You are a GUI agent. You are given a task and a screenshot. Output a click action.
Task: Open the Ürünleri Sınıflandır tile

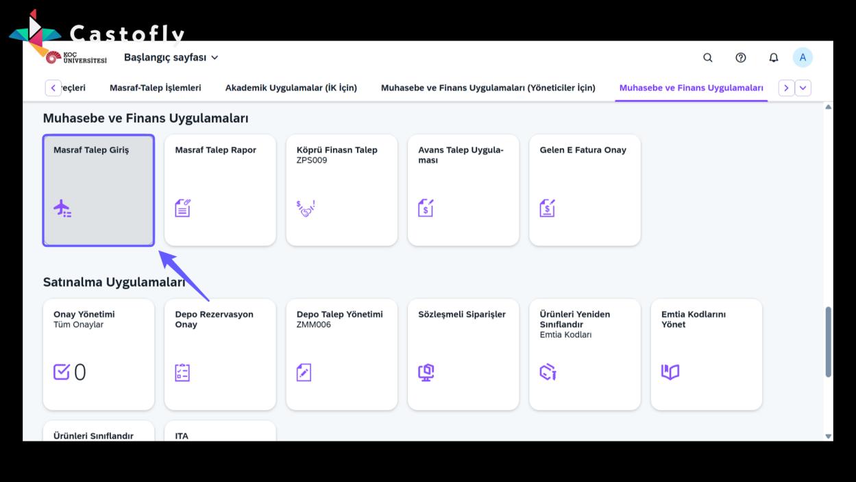coord(99,431)
